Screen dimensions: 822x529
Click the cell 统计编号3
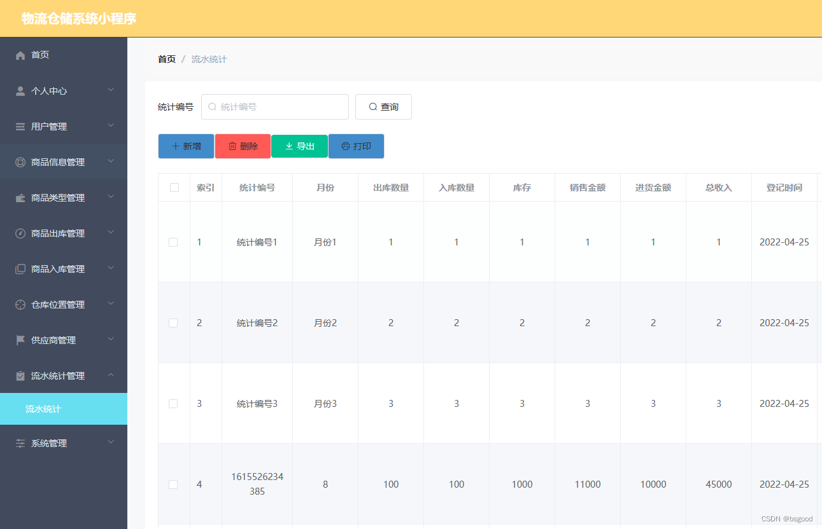click(257, 404)
